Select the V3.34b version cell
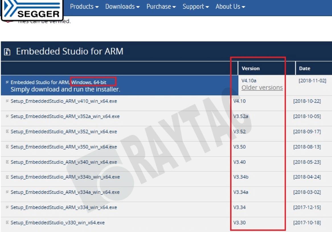Image resolution: width=332 pixels, height=232 pixels. 241,177
